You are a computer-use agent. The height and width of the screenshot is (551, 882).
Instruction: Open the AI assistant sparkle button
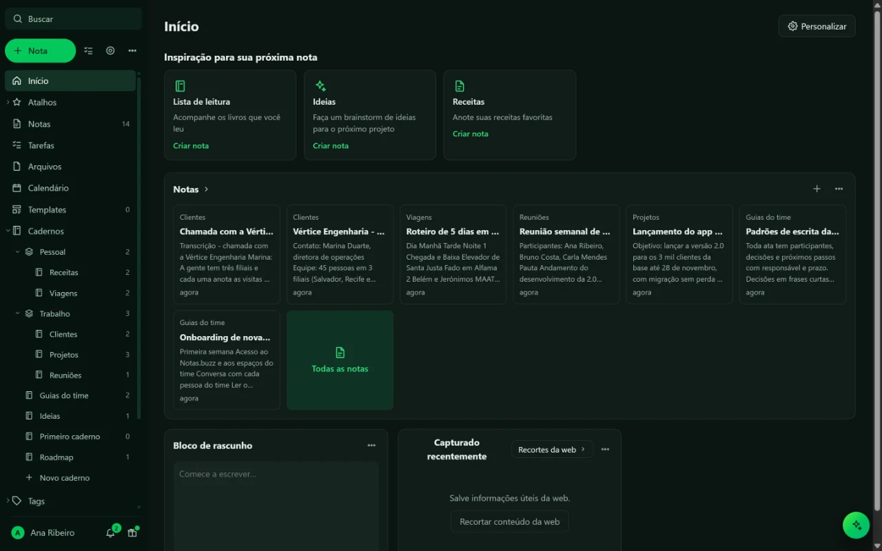click(x=857, y=525)
